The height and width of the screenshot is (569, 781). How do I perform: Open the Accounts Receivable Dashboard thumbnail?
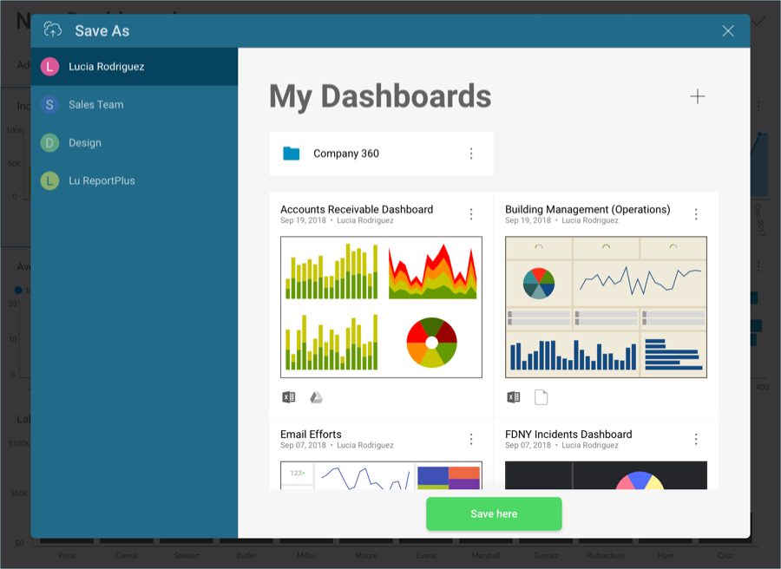381,307
